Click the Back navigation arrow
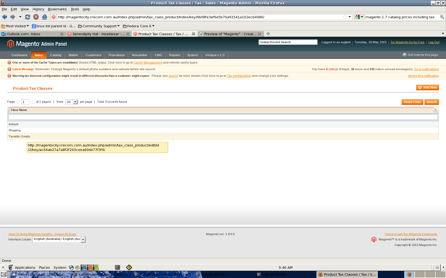 point(5,17)
